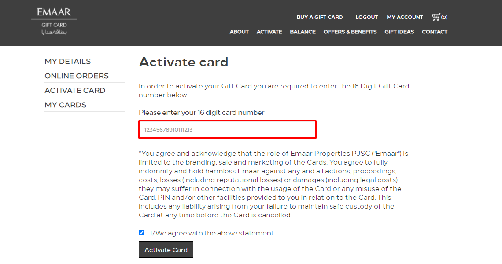
Task: Uncheck the agreement statement checkbox
Action: 141,233
